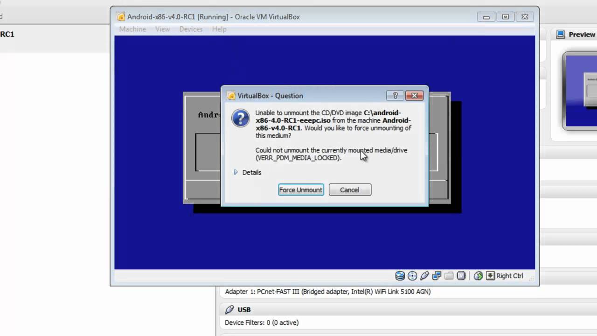Screen dimensions: 597x336
Task: Open the shared folders status icon
Action: coord(449,276)
